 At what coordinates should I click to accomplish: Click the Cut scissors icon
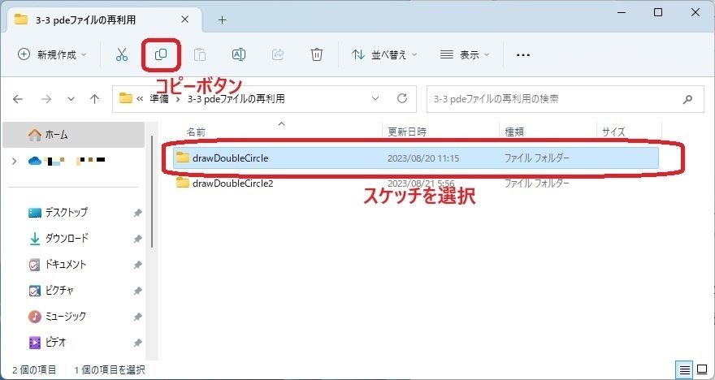click(x=121, y=54)
